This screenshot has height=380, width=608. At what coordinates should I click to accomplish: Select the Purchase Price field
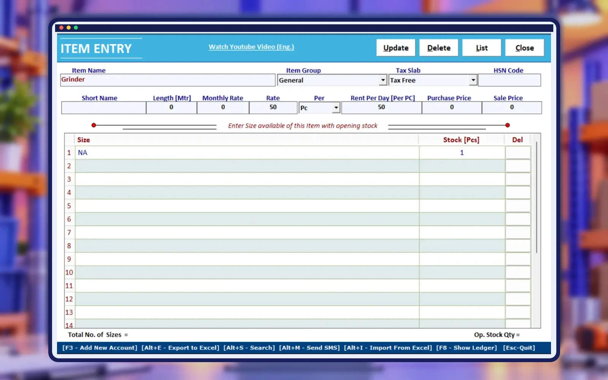[452, 108]
